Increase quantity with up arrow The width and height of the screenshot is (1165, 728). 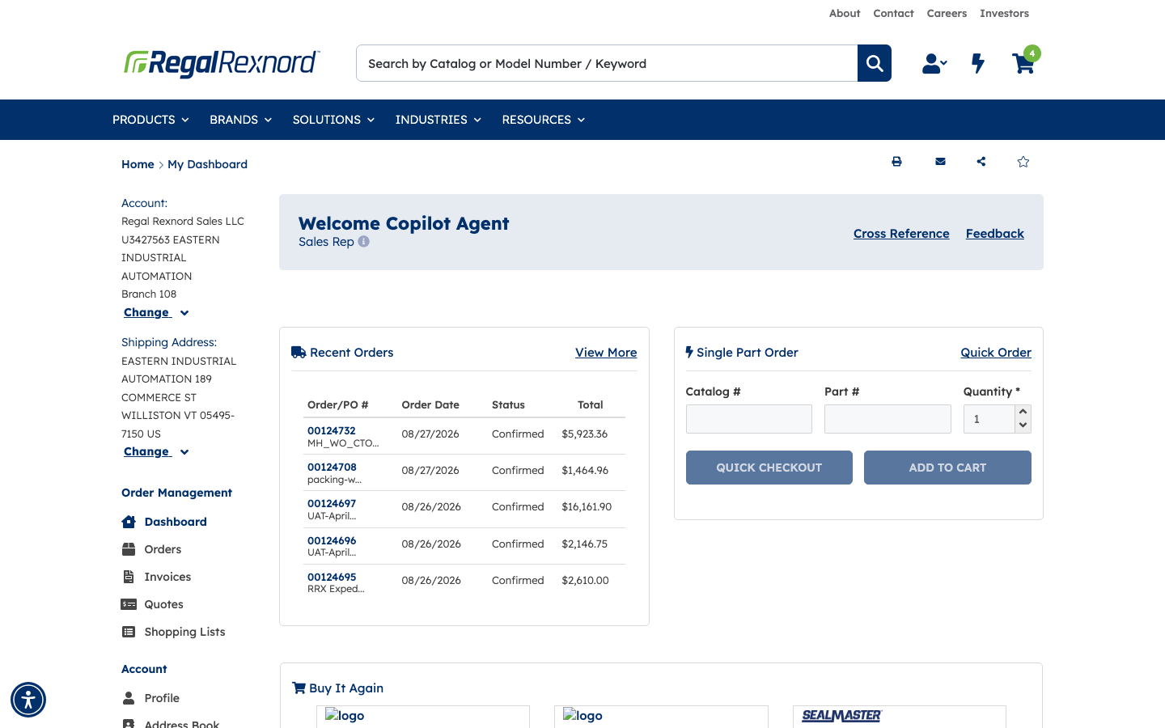tap(1023, 412)
